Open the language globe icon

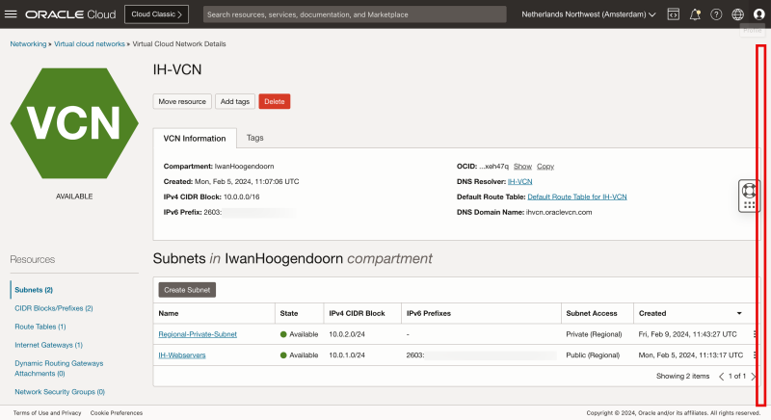[737, 14]
